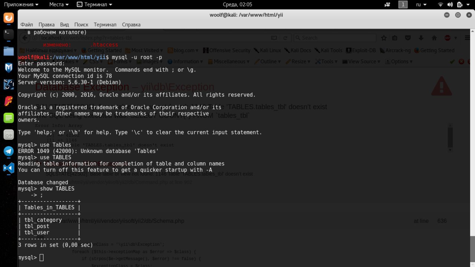Open the Поиск menu in terminal
This screenshot has height=267, width=475.
81,25
